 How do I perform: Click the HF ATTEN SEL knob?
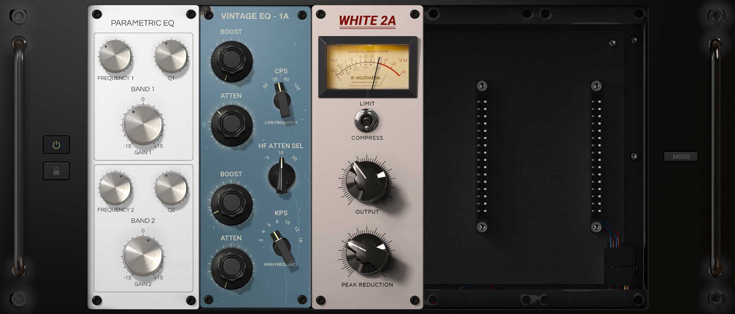click(282, 176)
